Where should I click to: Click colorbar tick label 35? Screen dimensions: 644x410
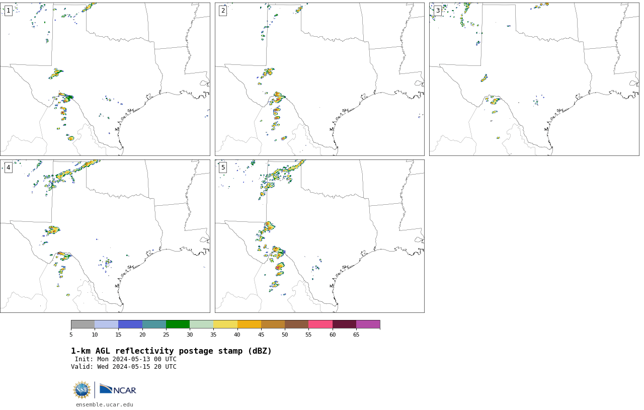coord(213,335)
